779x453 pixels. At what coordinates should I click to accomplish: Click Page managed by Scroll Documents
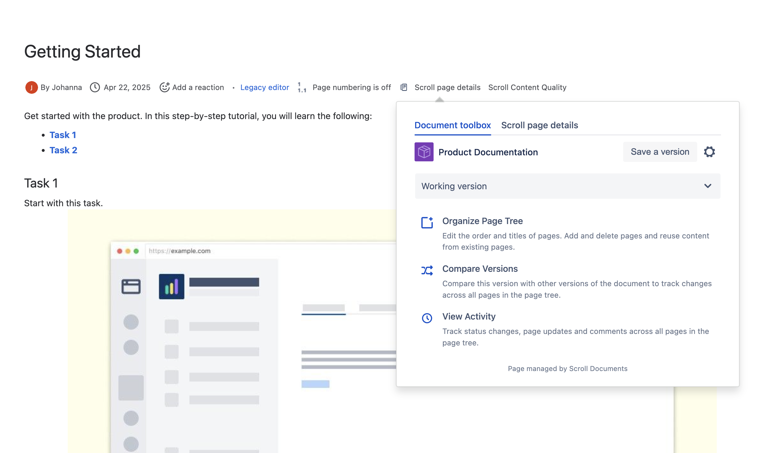coord(568,368)
